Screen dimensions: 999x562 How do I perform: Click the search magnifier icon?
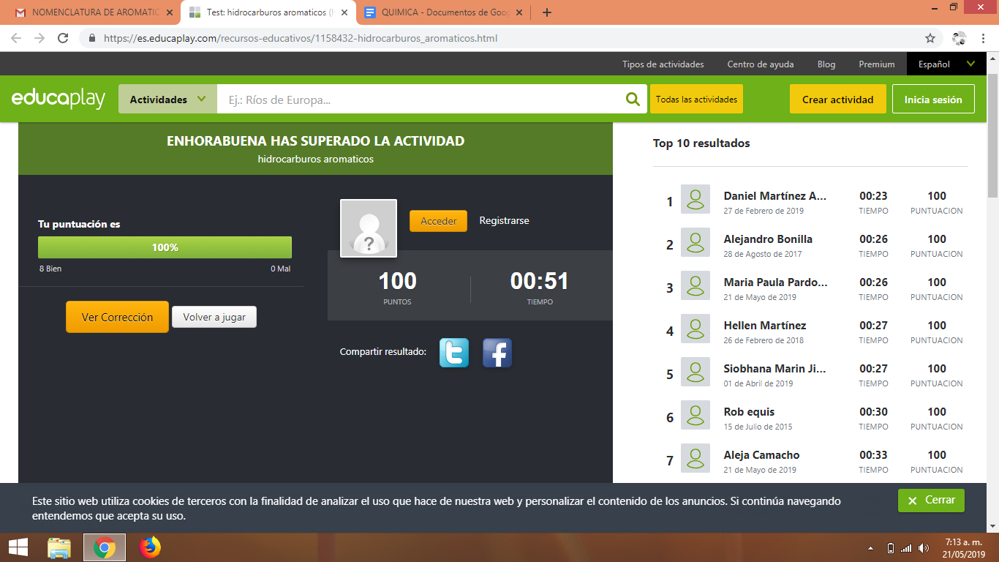pos(633,100)
